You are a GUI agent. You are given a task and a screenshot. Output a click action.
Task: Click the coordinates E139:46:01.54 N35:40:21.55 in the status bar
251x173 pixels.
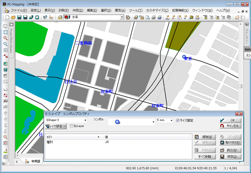196,168
